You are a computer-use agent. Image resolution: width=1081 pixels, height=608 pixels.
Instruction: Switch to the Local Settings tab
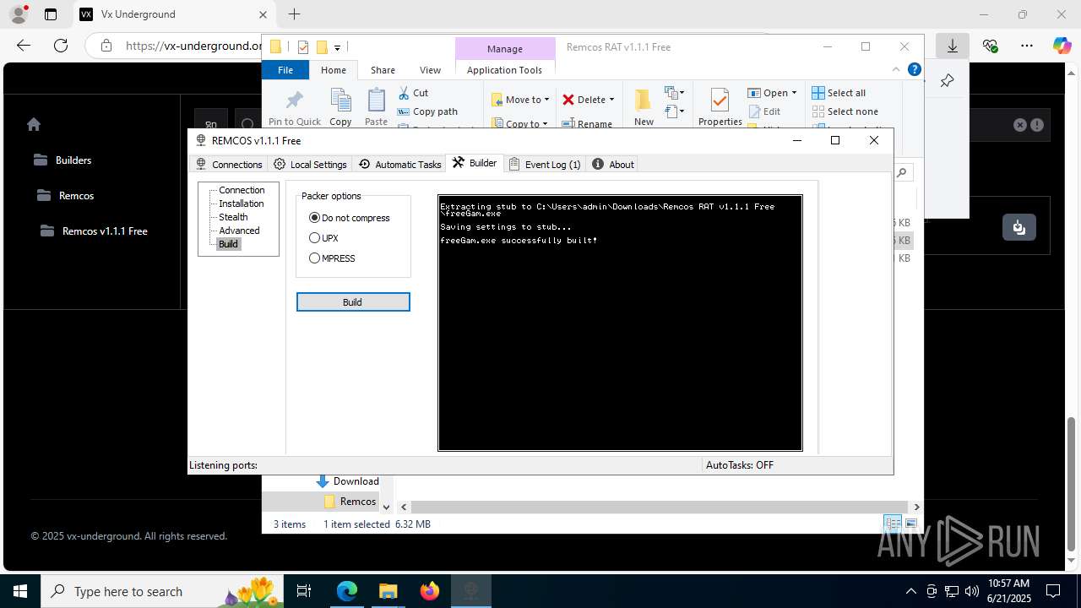coord(310,165)
